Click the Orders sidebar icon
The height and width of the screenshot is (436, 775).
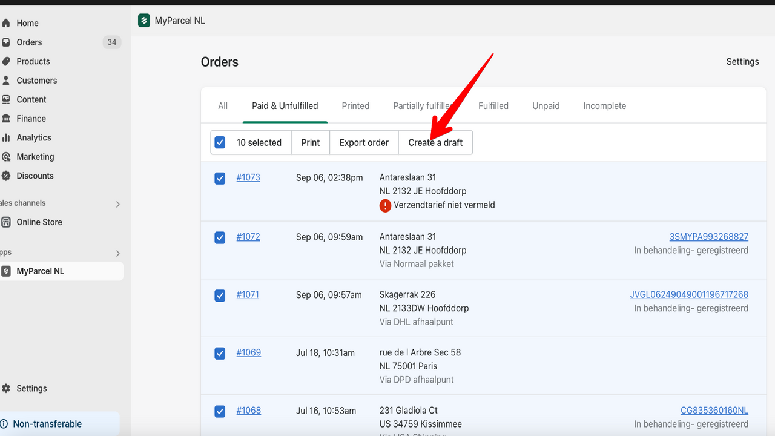tap(5, 42)
